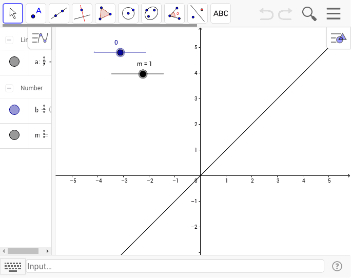Click the algebra panel horizontal scrollbar thumb
This screenshot has width=351, height=278.
[23, 251]
